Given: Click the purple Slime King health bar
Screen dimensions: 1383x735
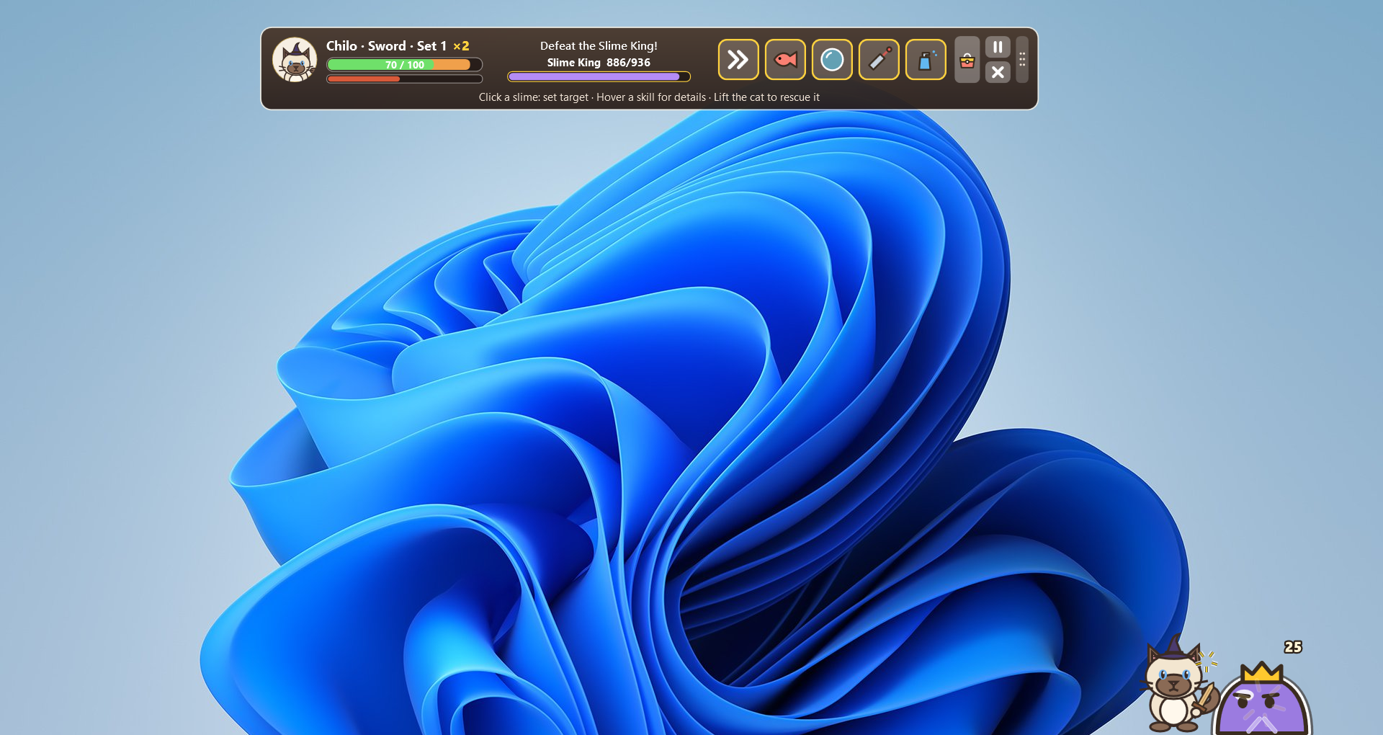Looking at the screenshot, I should coord(599,76).
